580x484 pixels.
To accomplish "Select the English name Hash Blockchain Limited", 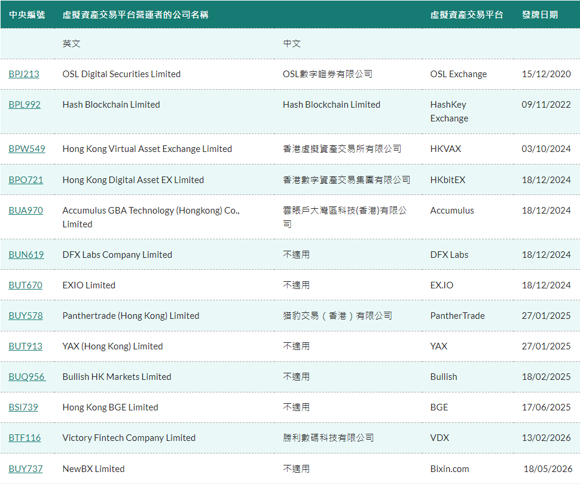I will pos(111,105).
